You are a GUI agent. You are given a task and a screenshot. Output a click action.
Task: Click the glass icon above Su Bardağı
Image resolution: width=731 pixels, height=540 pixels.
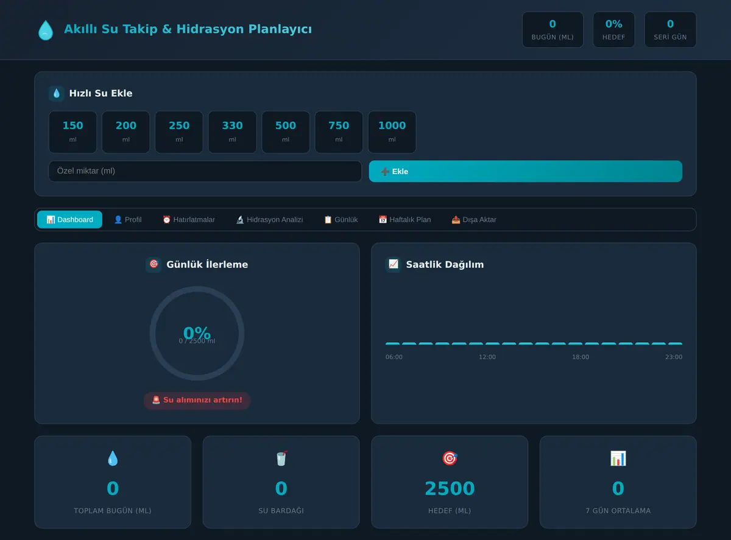pos(281,458)
